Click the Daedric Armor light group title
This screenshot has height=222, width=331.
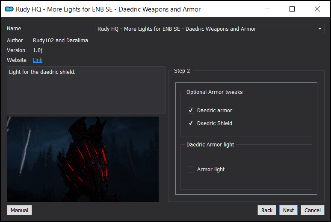[x=210, y=145]
